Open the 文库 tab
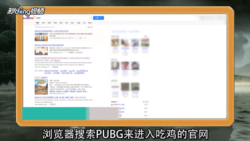 click(x=84, y=23)
